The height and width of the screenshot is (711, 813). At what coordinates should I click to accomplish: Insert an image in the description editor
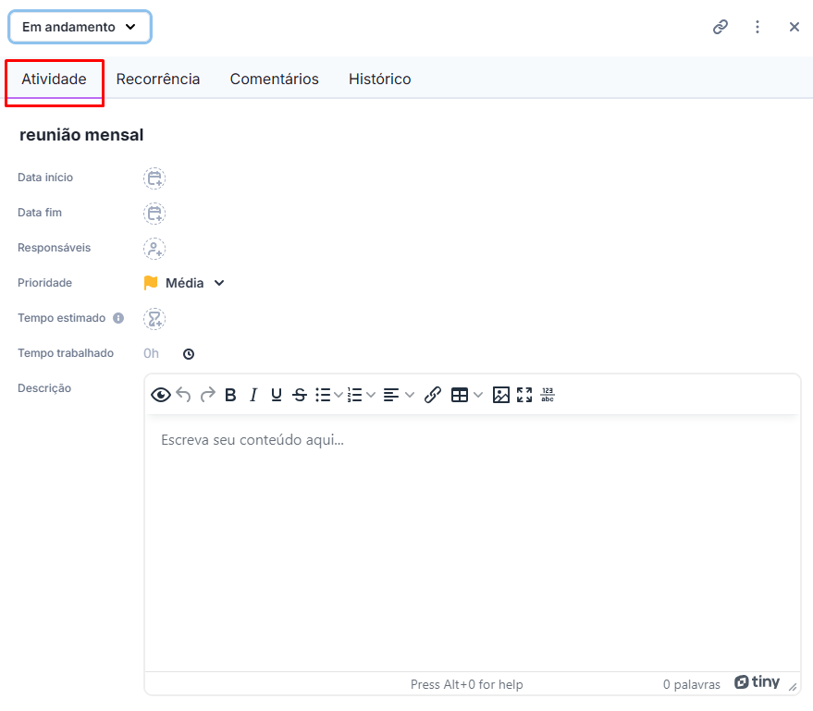click(x=501, y=395)
